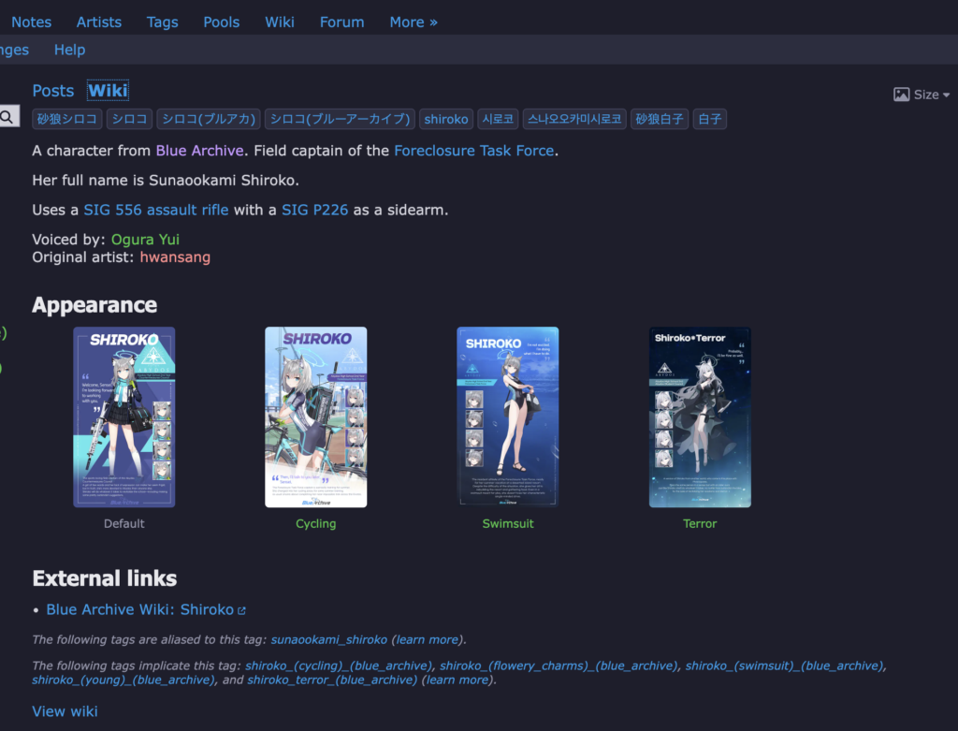
Task: Open the Artists menu item
Action: [99, 22]
